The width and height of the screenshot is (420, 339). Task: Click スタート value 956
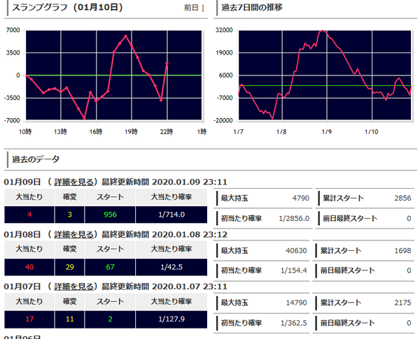(110, 215)
